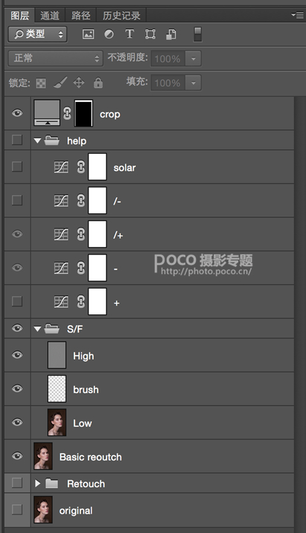Expand the Retouch group
The height and width of the screenshot is (533, 306).
(38, 483)
